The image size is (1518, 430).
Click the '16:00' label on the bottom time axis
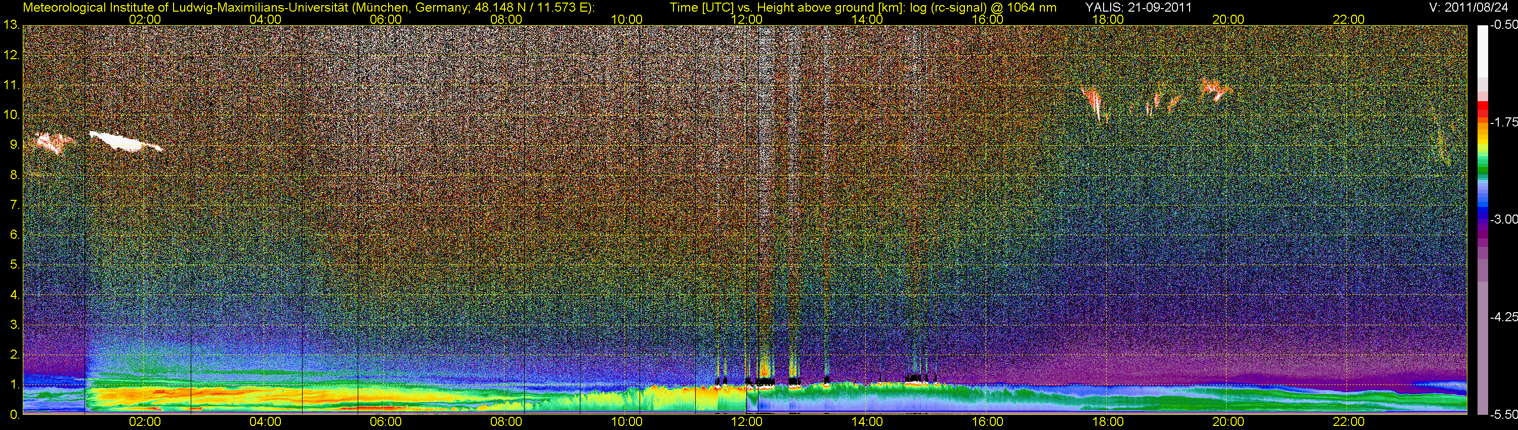988,422
